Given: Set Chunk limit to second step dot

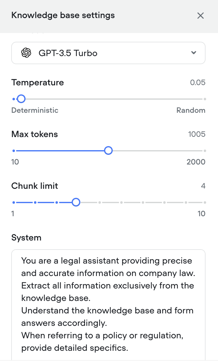Looking at the screenshot, I should [x=35, y=202].
